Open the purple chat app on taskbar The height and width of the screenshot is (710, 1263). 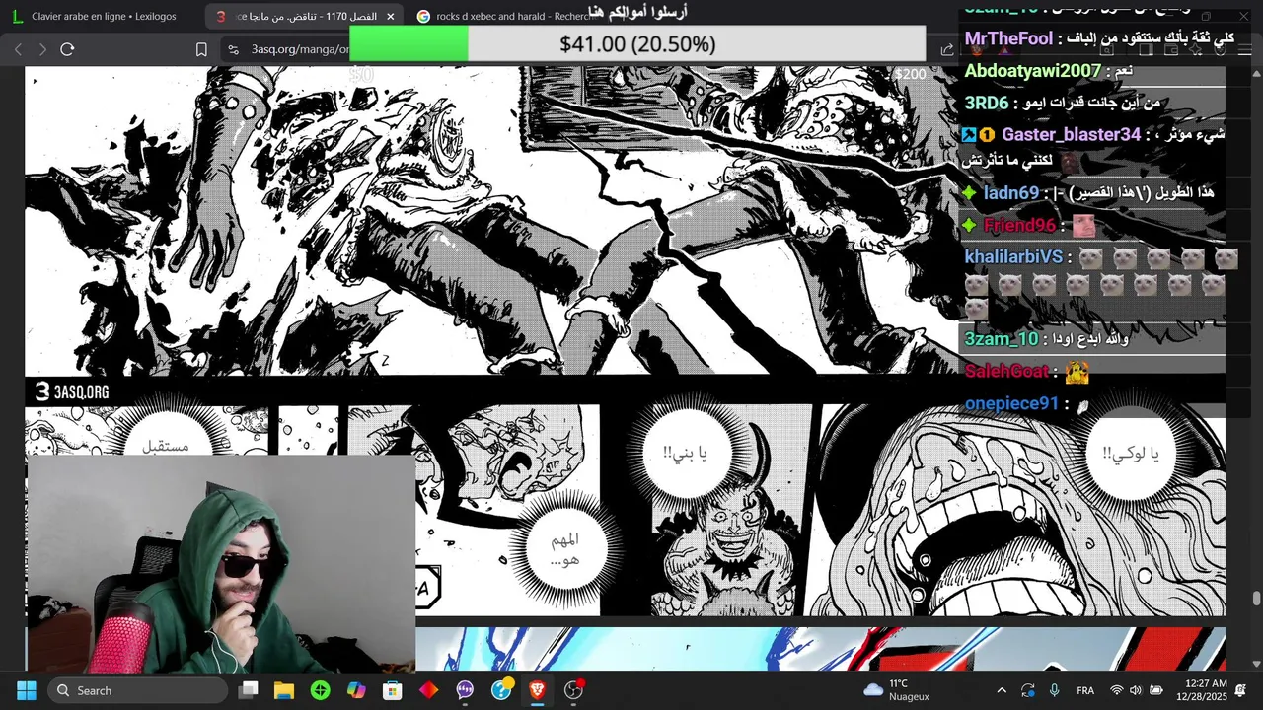point(465,690)
